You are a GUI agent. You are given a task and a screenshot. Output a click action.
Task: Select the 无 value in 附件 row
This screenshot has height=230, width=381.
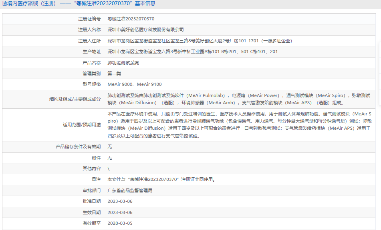[x=110, y=158]
